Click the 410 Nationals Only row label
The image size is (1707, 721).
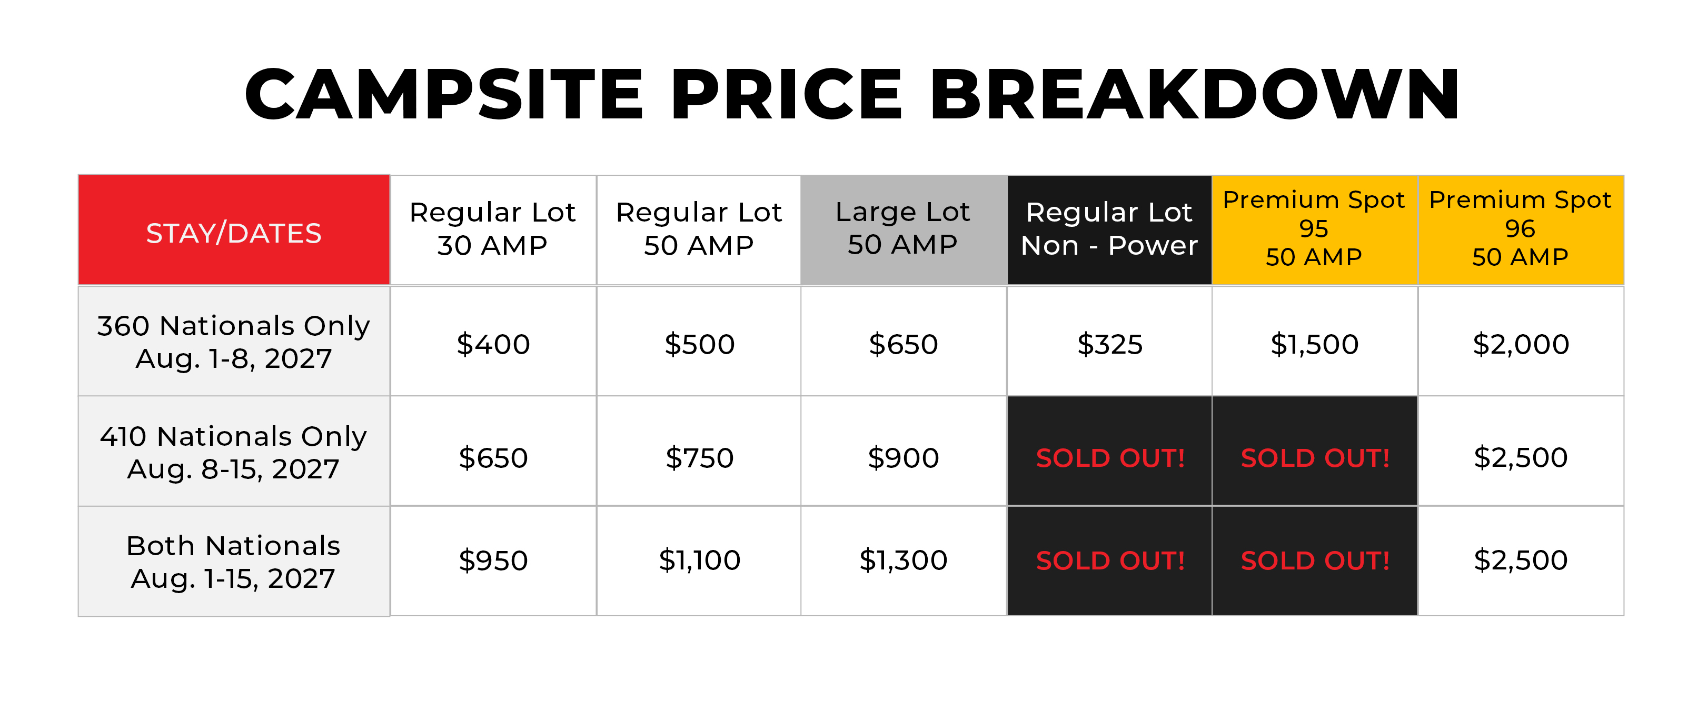(234, 452)
